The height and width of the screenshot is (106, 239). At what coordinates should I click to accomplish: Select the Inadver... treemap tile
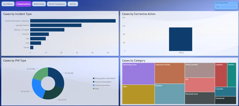point(232,75)
